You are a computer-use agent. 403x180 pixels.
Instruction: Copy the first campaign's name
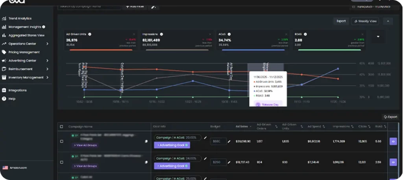[x=146, y=141]
